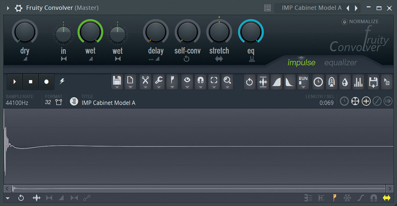Toggle the NORMALIZE switch
This screenshot has width=397, height=206.
pos(345,22)
